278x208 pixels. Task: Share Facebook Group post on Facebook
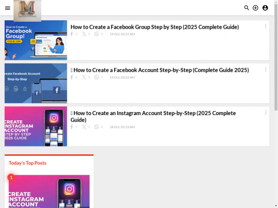[72, 34]
